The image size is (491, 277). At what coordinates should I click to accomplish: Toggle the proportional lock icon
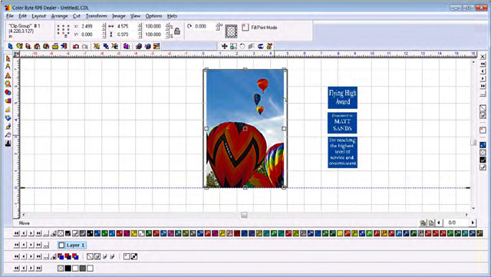click(177, 31)
